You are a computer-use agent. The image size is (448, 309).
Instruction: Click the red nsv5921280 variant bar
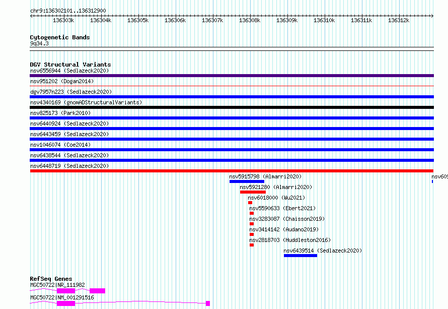[253, 192]
